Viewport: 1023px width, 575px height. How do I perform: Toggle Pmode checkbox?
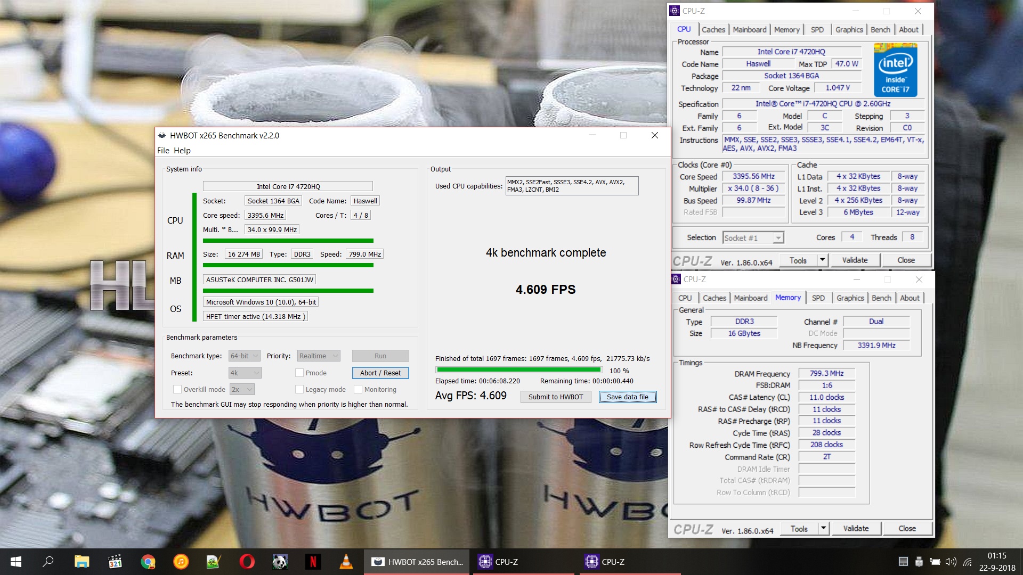pos(299,373)
